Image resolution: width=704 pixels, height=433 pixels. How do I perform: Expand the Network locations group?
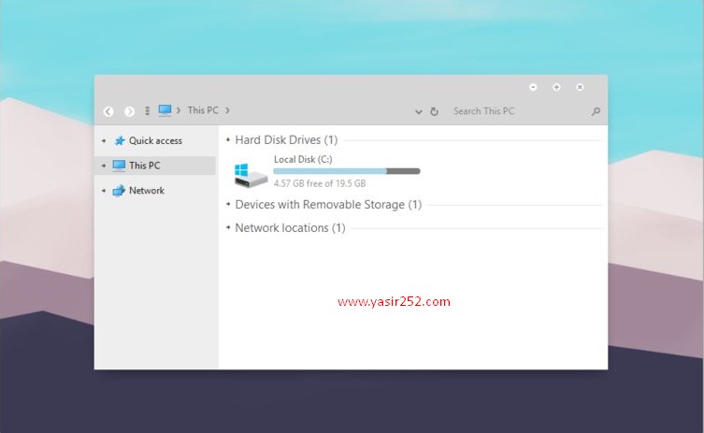[x=228, y=228]
